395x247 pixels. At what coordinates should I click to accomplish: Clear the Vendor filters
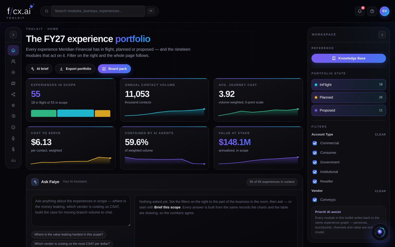tap(380, 191)
